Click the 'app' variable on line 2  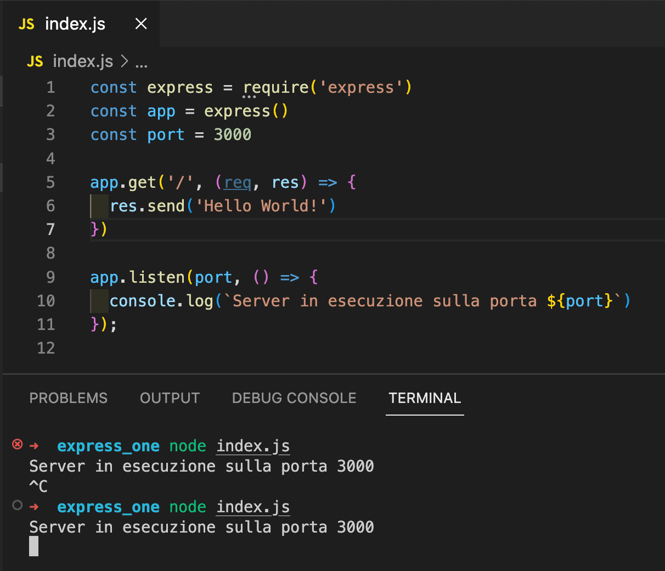(x=161, y=111)
